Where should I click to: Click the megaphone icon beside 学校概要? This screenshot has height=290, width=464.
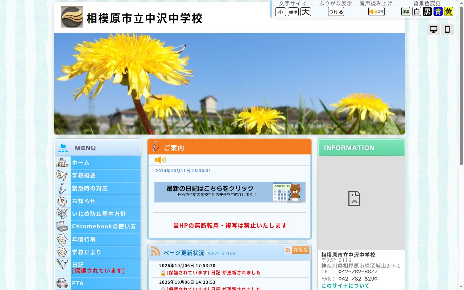point(62,175)
